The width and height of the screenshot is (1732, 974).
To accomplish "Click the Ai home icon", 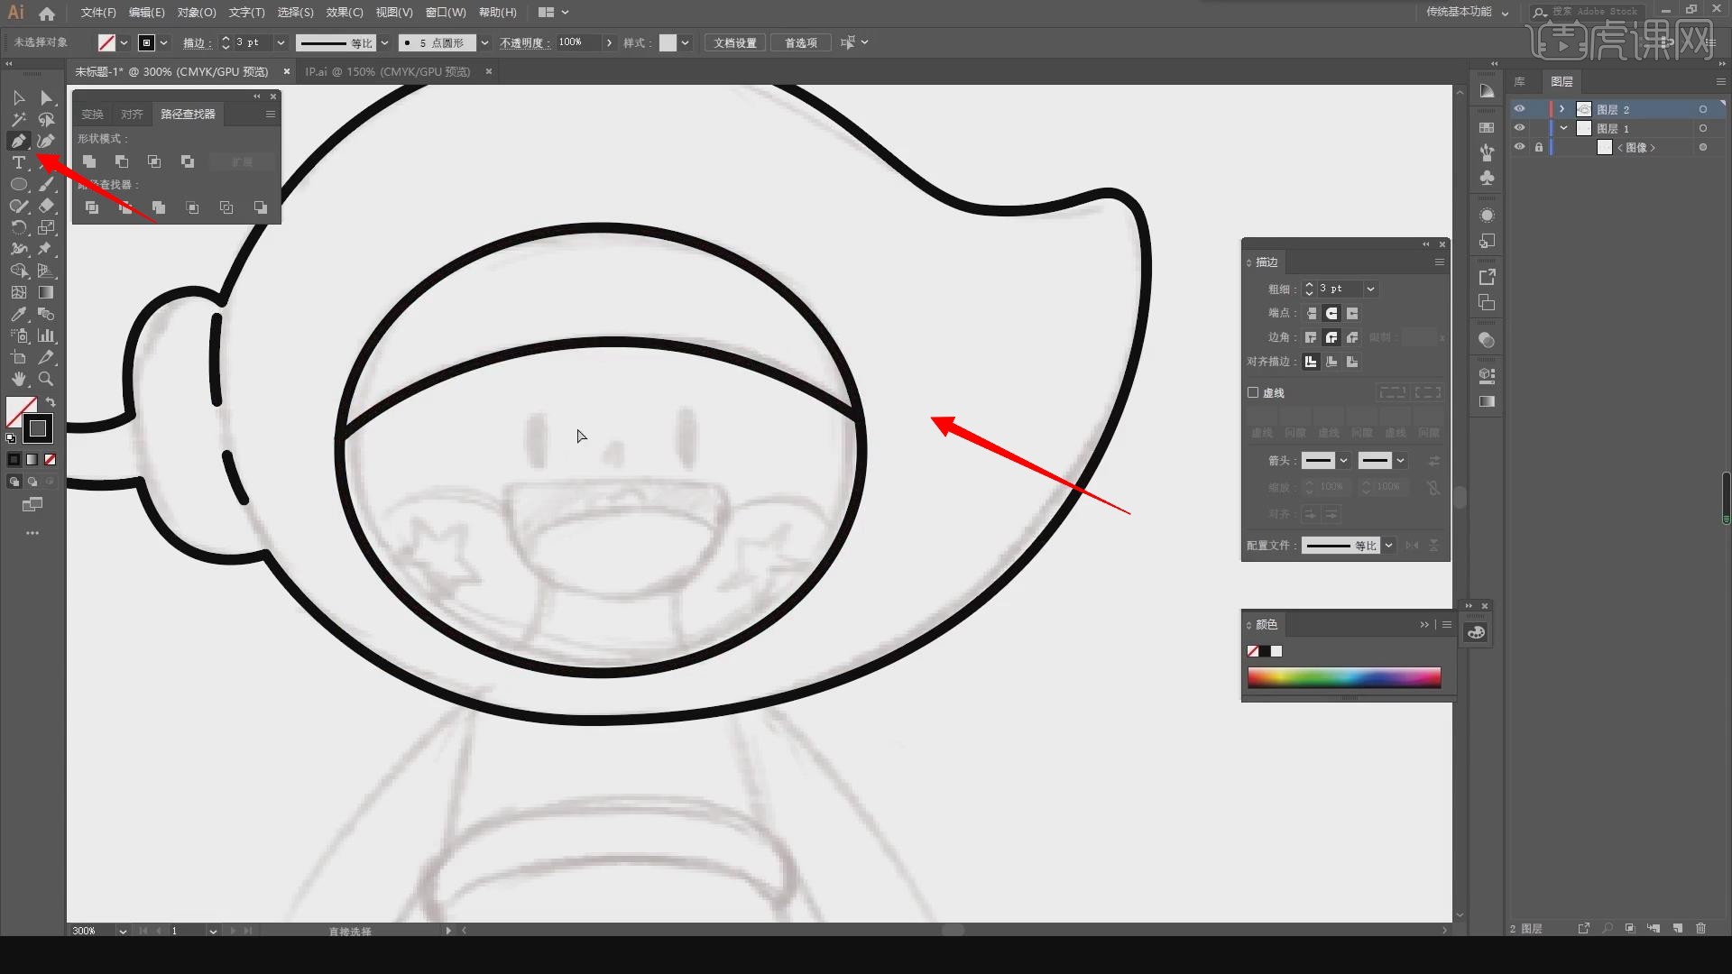I will click(47, 13).
